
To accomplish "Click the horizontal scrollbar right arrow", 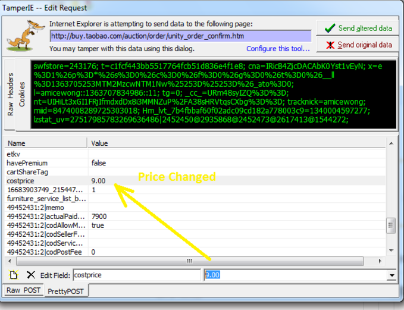I will (x=380, y=261).
